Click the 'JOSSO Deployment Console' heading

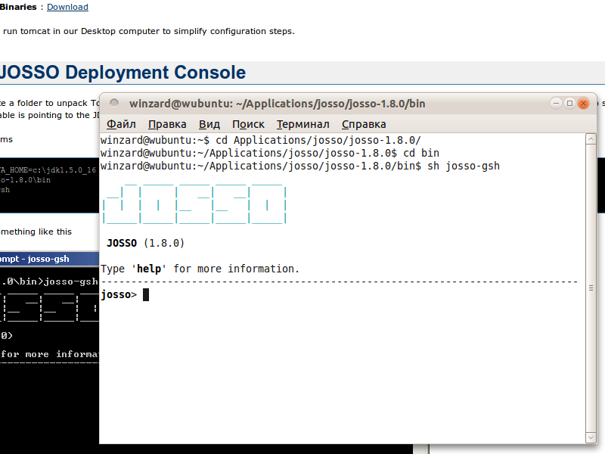[x=123, y=72]
